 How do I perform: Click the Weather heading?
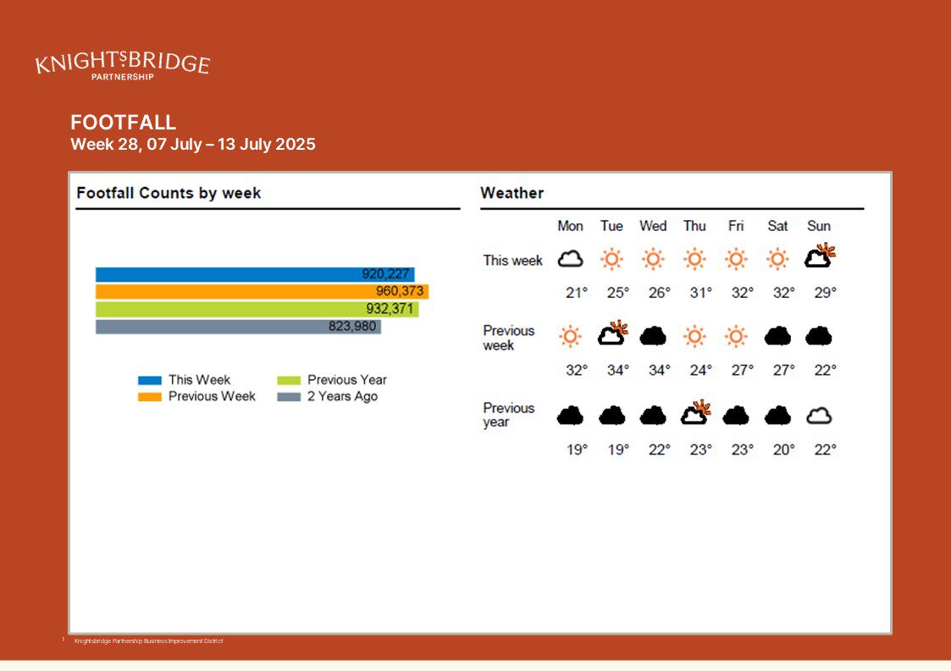tap(511, 193)
